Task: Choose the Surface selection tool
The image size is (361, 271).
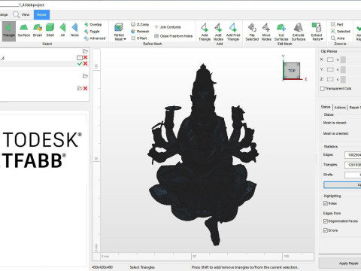Action: tap(24, 31)
